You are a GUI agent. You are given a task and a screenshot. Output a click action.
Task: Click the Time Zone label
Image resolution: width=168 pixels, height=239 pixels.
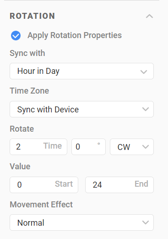tap(29, 91)
